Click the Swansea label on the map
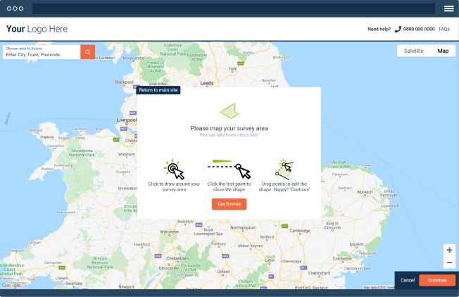Image resolution: width=459 pixels, height=297 pixels. coord(74,283)
